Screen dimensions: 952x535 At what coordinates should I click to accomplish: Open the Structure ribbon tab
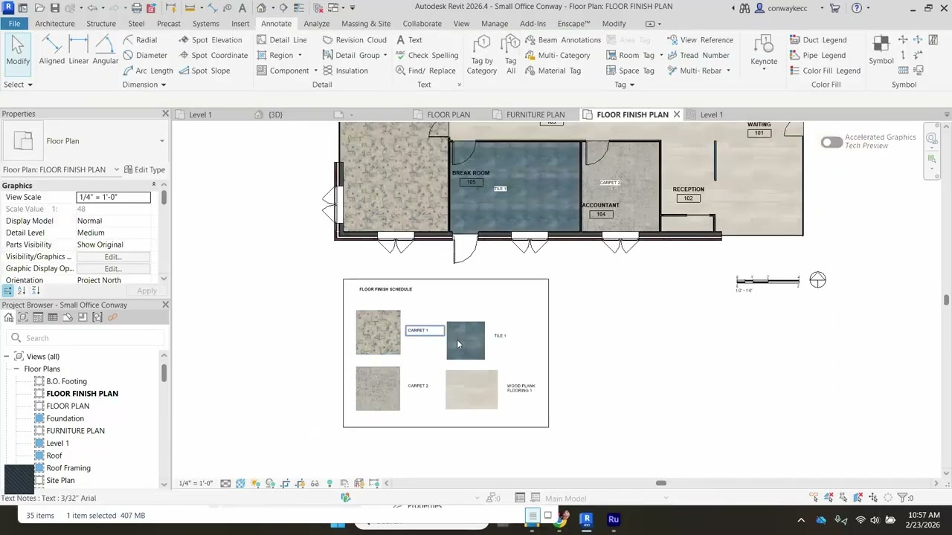(101, 24)
